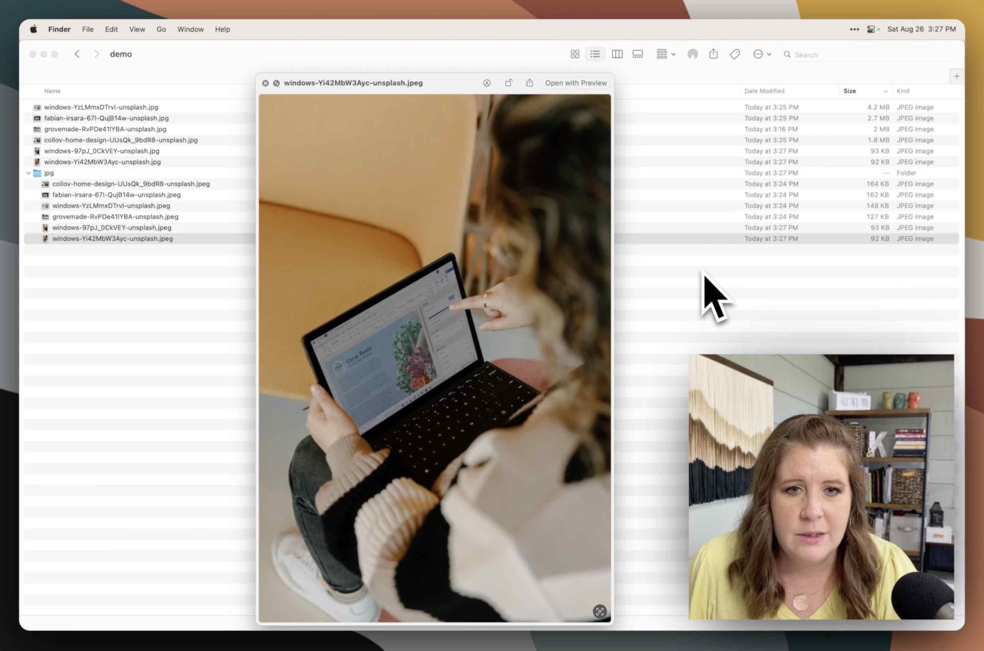Select collov-home-design-UUsQk_9bdR8-unsplash.jpeg file
This screenshot has height=651, width=984.
pos(131,184)
